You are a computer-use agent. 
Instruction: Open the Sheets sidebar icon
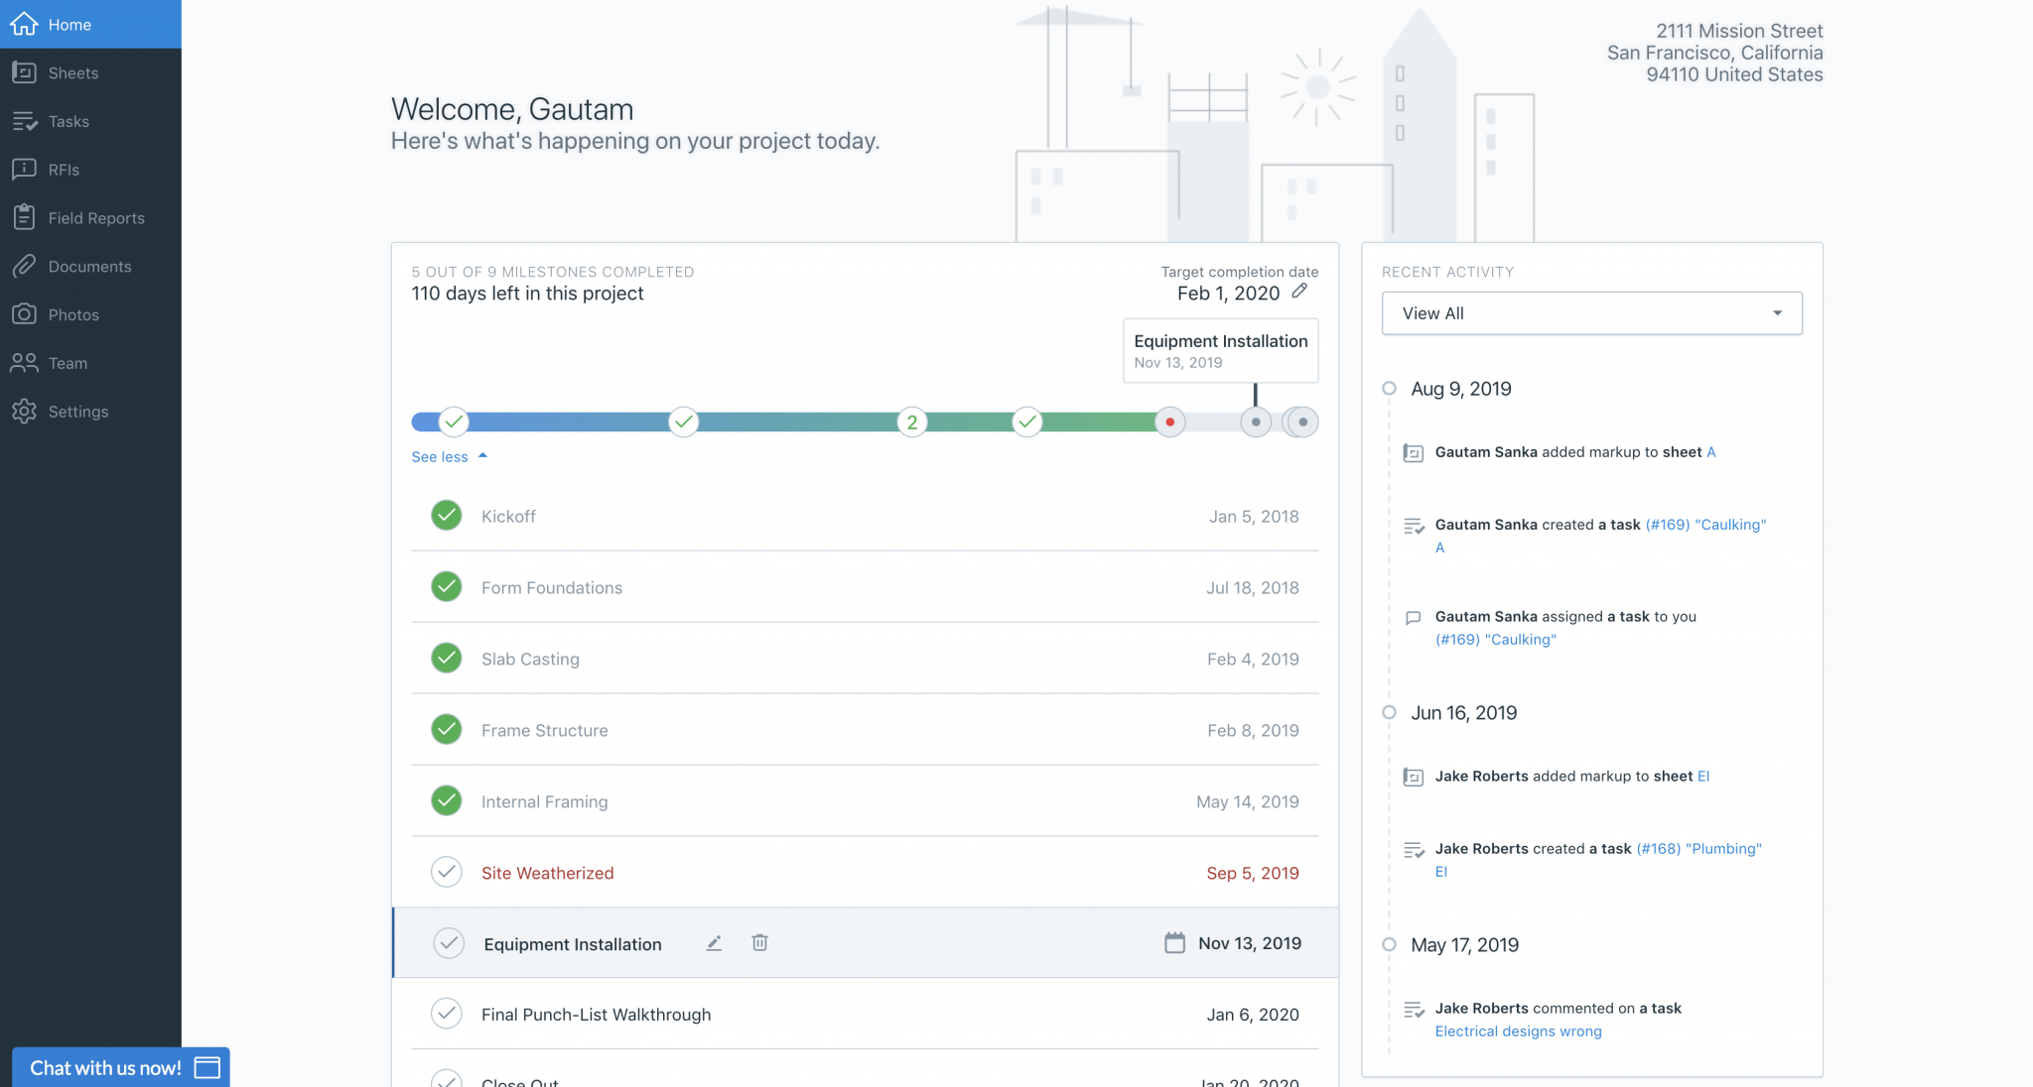(25, 72)
